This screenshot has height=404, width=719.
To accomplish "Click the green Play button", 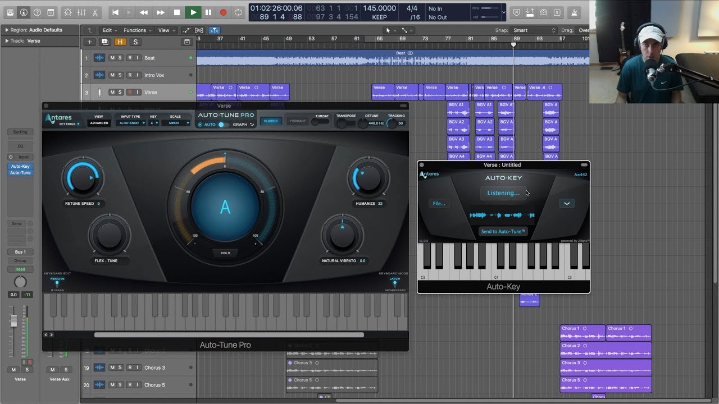I will pyautogui.click(x=193, y=12).
